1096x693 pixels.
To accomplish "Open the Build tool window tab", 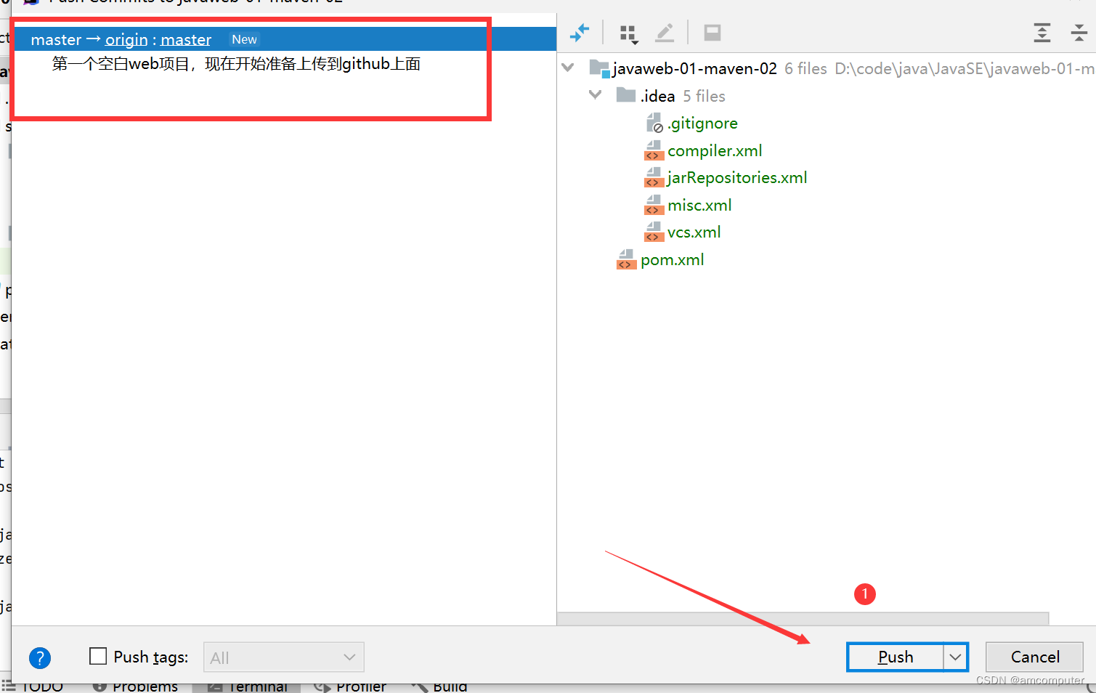I will (439, 686).
